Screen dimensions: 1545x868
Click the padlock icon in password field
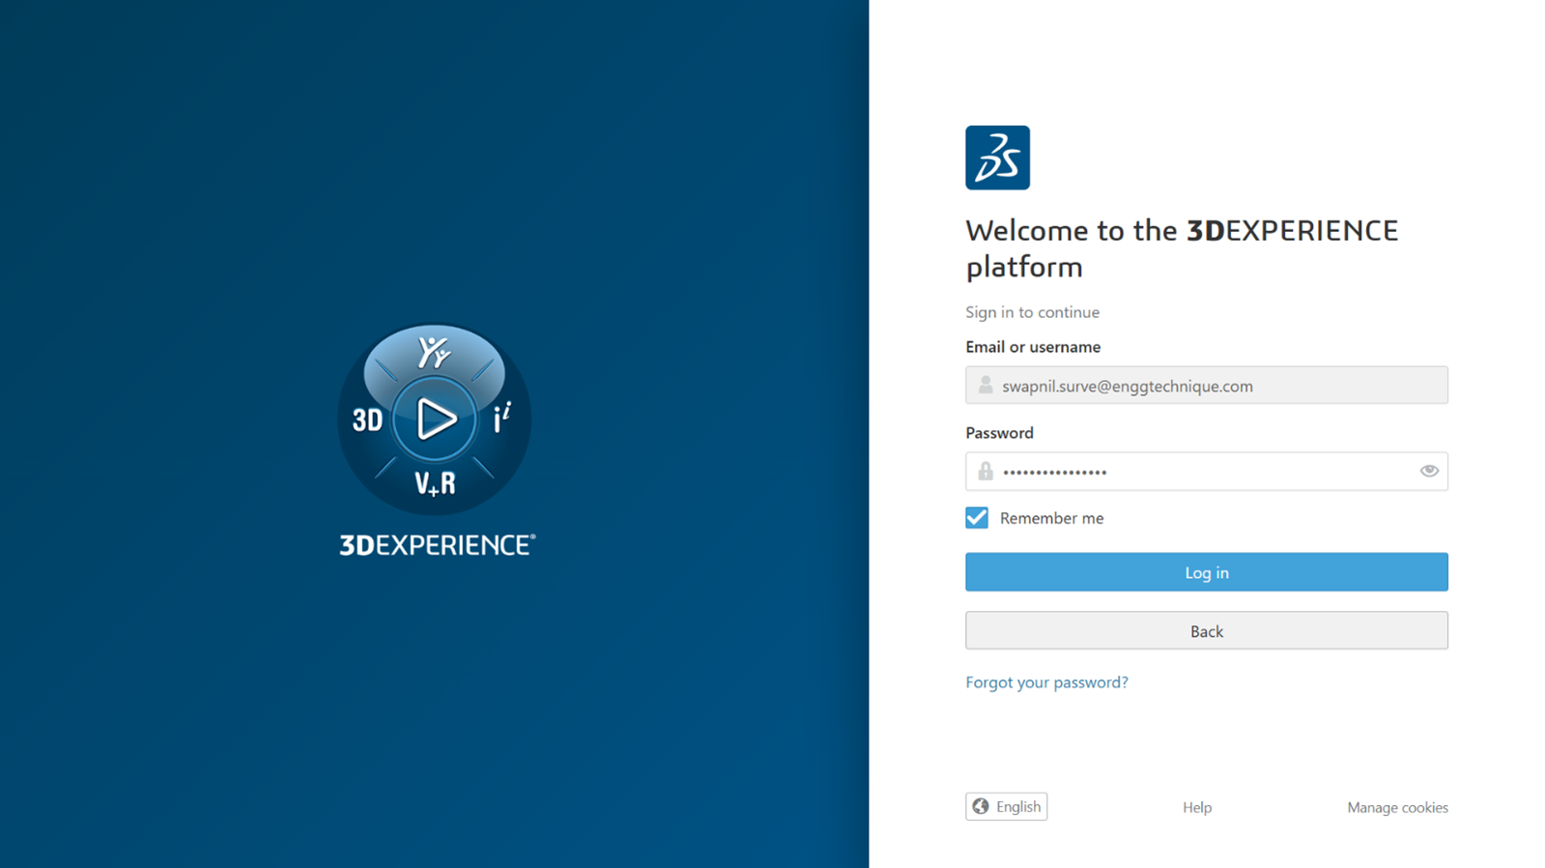[x=985, y=472]
